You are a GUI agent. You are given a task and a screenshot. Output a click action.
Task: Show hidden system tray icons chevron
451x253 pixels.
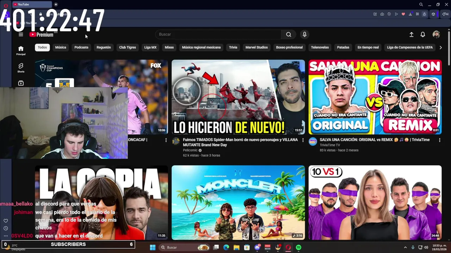405,247
